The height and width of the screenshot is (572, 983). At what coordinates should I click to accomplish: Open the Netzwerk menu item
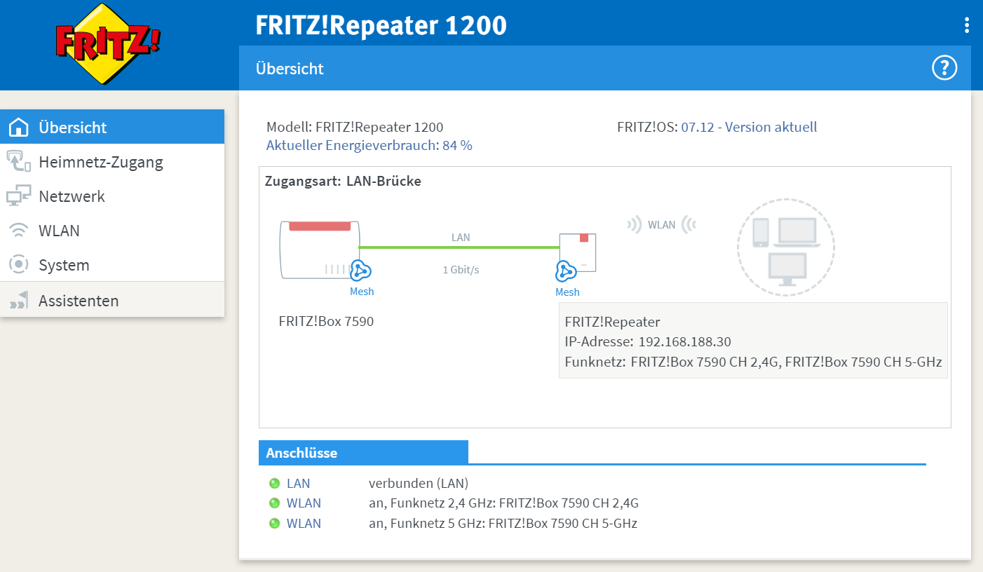[112, 196]
